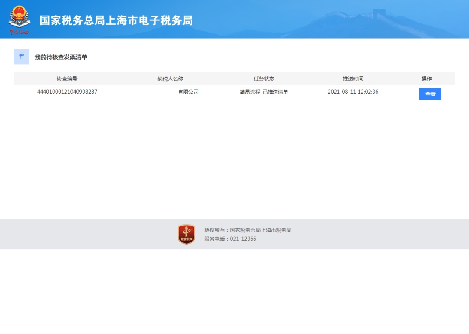469x334 pixels.
Task: Click the blue flag icon beside the list title
Action: click(21, 57)
